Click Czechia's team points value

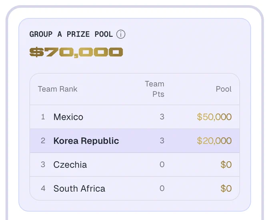point(162,165)
